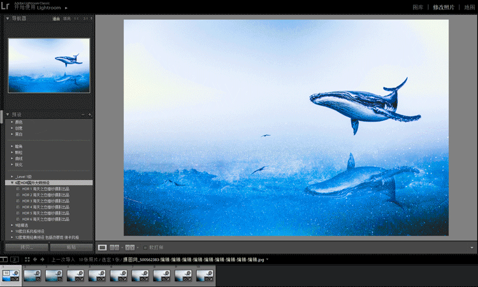The height and width of the screenshot is (287, 478).
Task: Click the Lr application logo
Action: click(5, 6)
